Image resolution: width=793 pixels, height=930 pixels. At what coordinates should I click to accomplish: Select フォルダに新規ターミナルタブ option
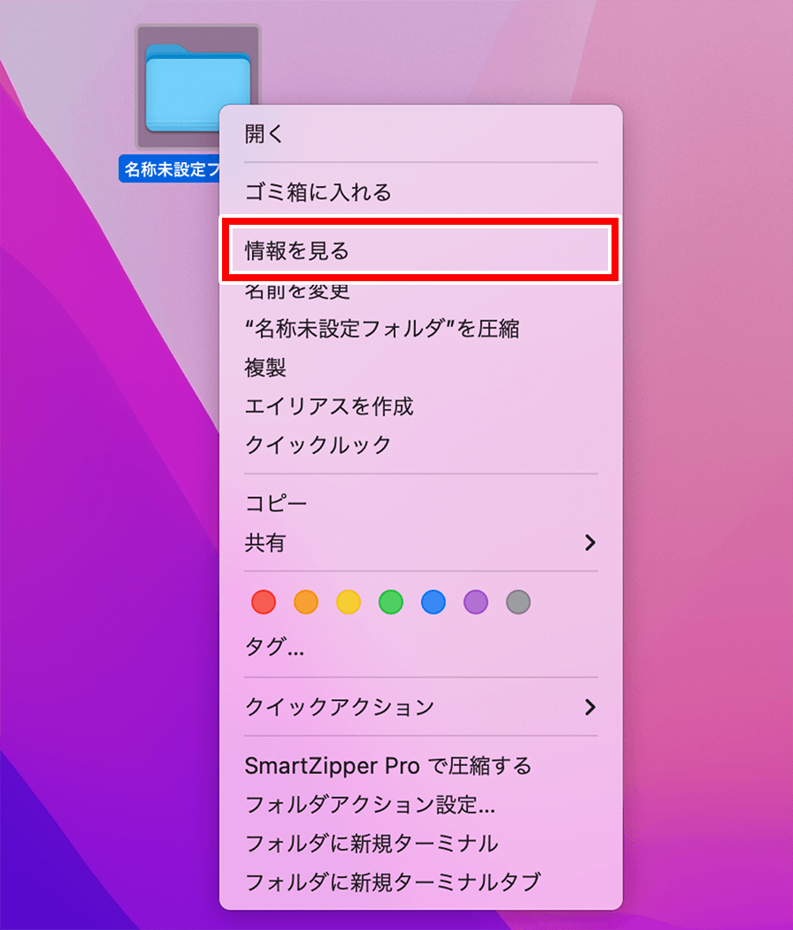point(392,882)
